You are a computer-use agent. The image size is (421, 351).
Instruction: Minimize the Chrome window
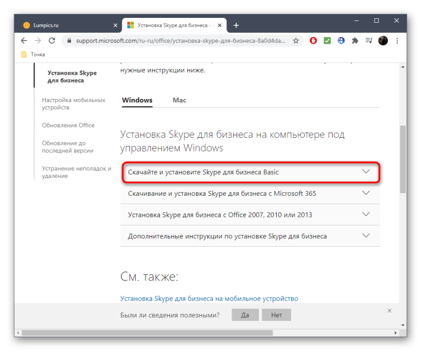coord(356,21)
